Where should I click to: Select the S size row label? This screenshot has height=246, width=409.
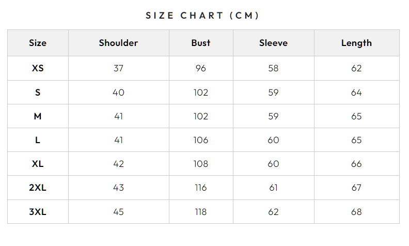[38, 93]
